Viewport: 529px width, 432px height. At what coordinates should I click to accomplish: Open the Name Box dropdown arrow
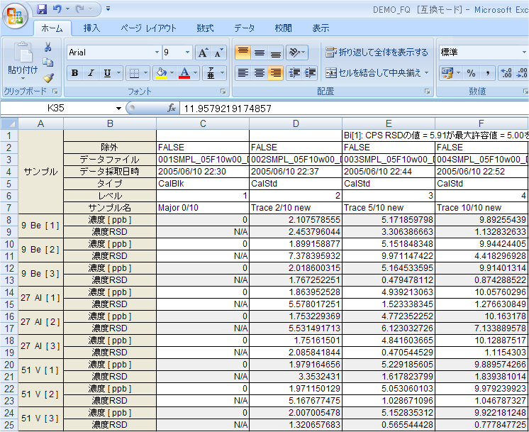coord(118,109)
